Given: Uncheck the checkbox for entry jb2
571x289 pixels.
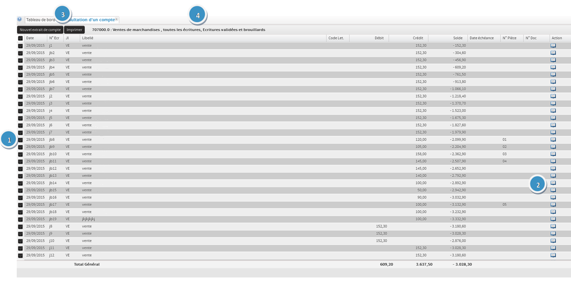Looking at the screenshot, I should pos(20,53).
